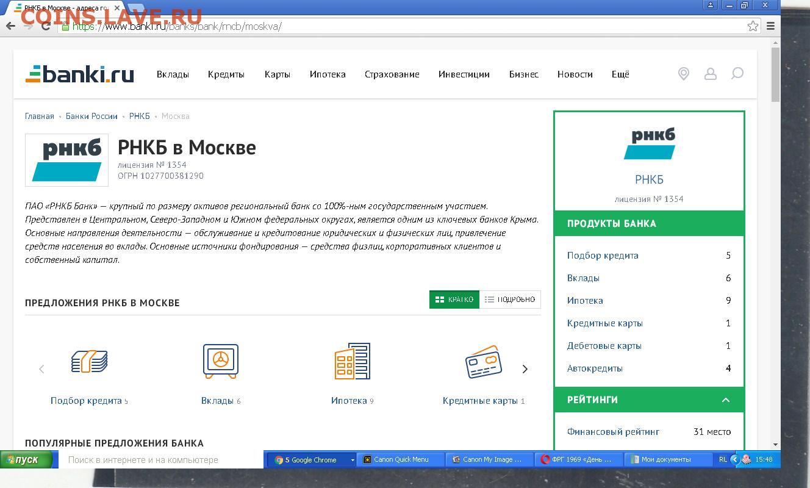Click the building icon for Ипотека
Screen dimensions: 810x488
coord(352,361)
